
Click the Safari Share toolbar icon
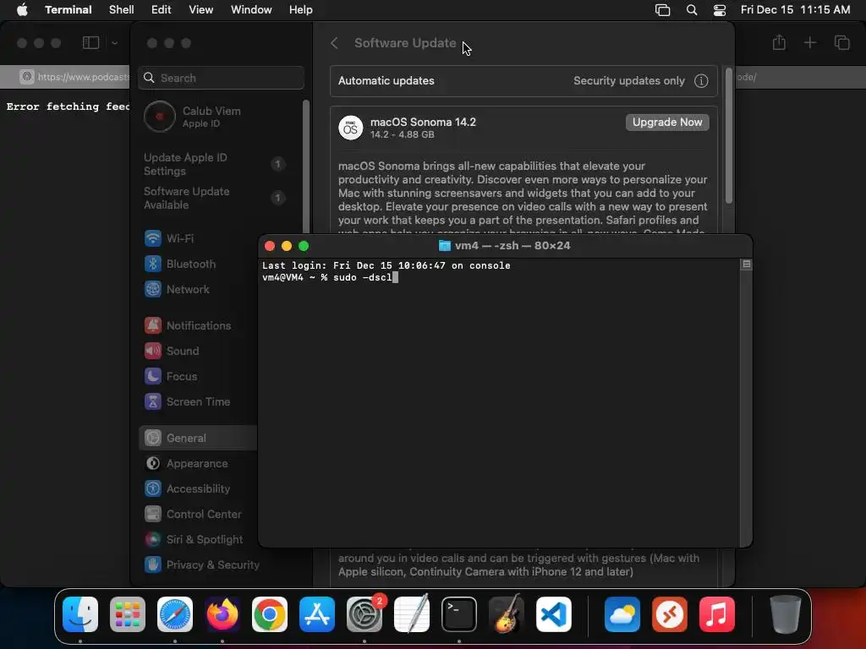(x=779, y=42)
